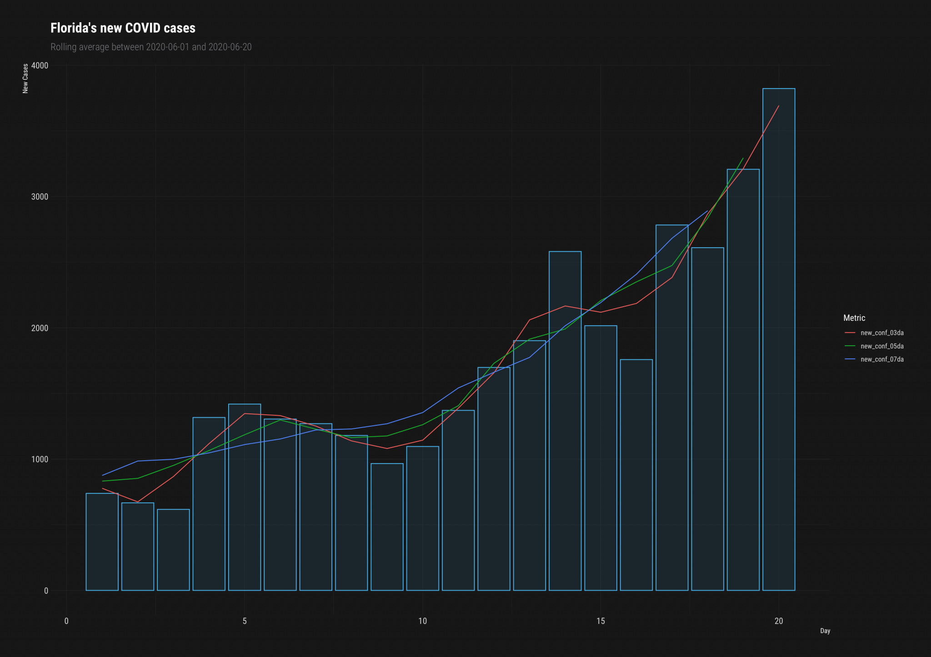Click the chart title Florida's new COVID cases
The height and width of the screenshot is (657, 931).
(123, 28)
